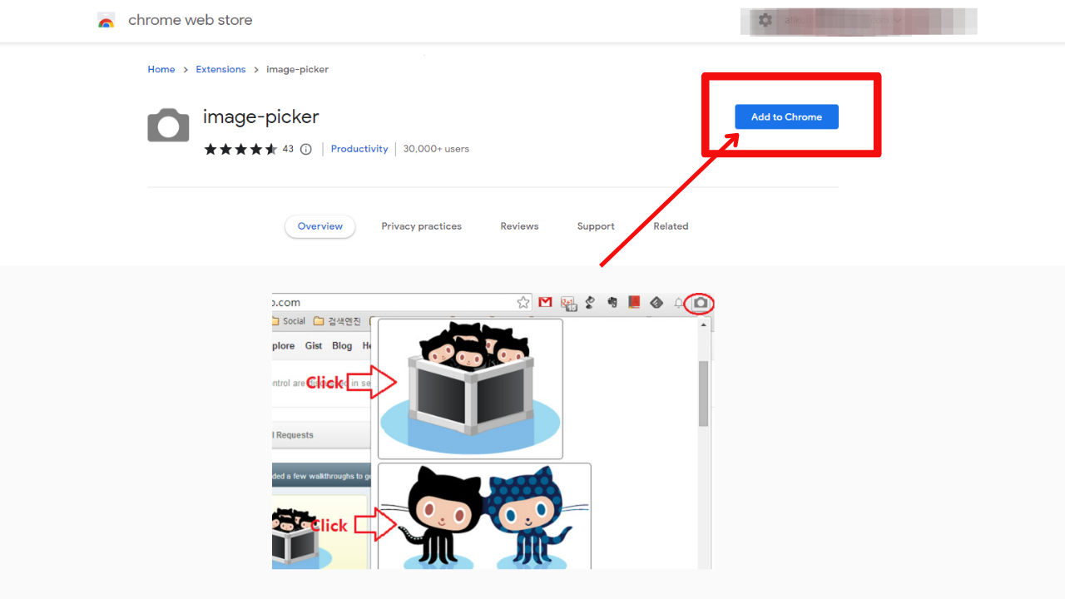The image size is (1065, 599).
Task: Click the five-star rating of image-picker
Action: click(x=240, y=149)
